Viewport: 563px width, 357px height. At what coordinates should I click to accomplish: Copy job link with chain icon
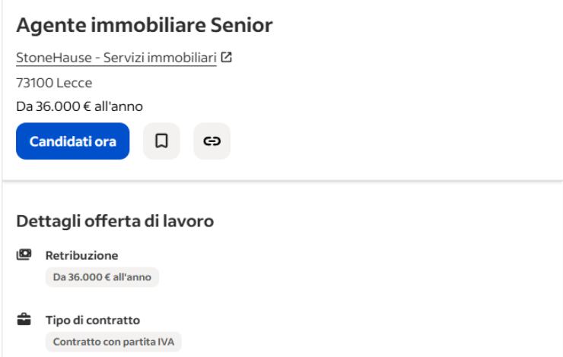click(212, 141)
